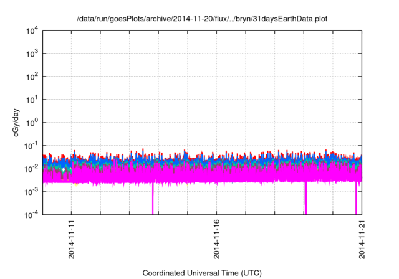Click the 2014-11-11 date tick label
This screenshot has width=399, height=279.
(x=72, y=239)
